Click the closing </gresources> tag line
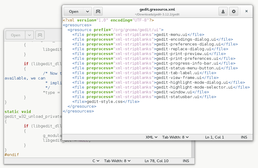258x168 pixels. tap(78, 111)
